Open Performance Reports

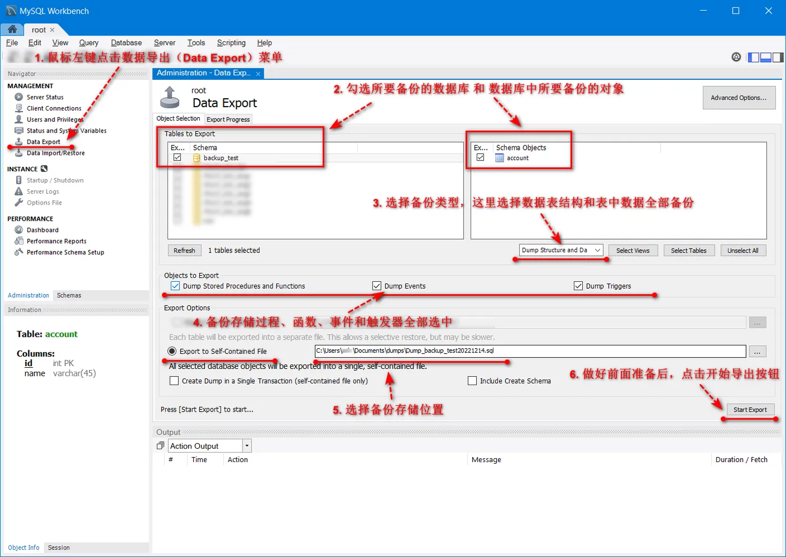click(x=57, y=241)
